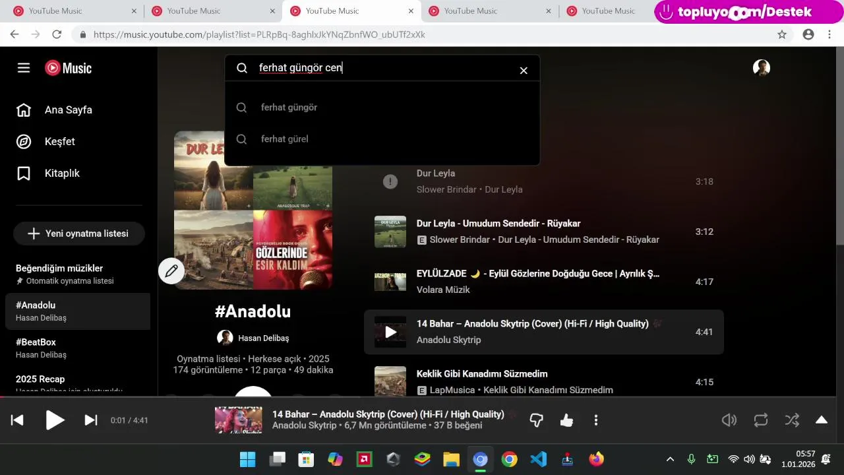Show hidden system tray icons
The width and height of the screenshot is (844, 475).
coord(670,459)
